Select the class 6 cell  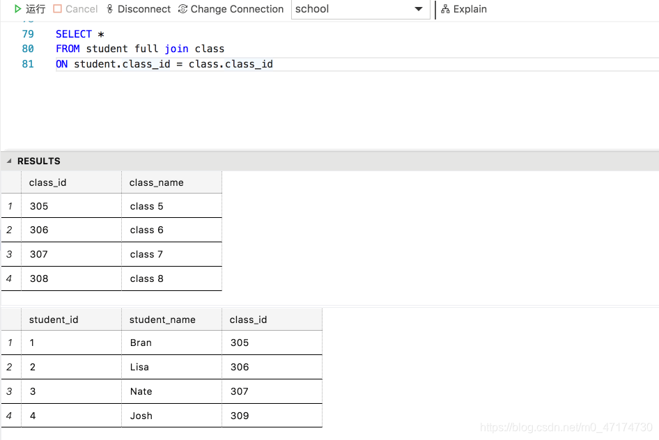tap(171, 230)
